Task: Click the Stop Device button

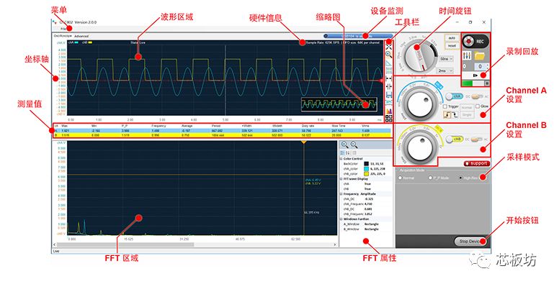Action: (470, 242)
